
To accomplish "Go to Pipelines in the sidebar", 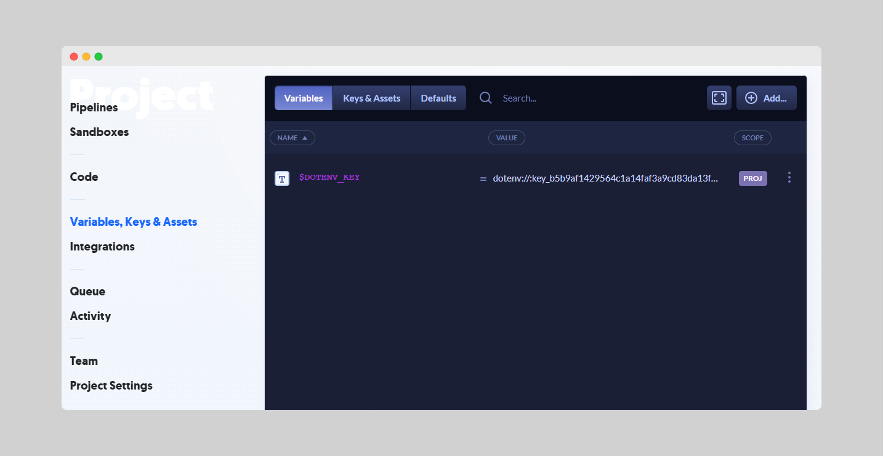I will 94,107.
